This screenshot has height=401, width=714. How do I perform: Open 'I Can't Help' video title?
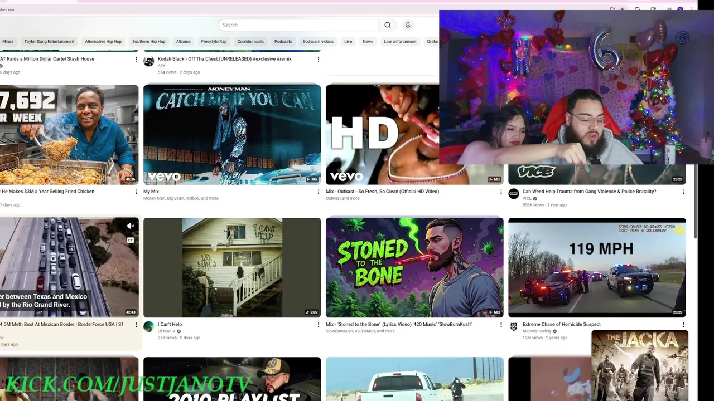point(170,325)
